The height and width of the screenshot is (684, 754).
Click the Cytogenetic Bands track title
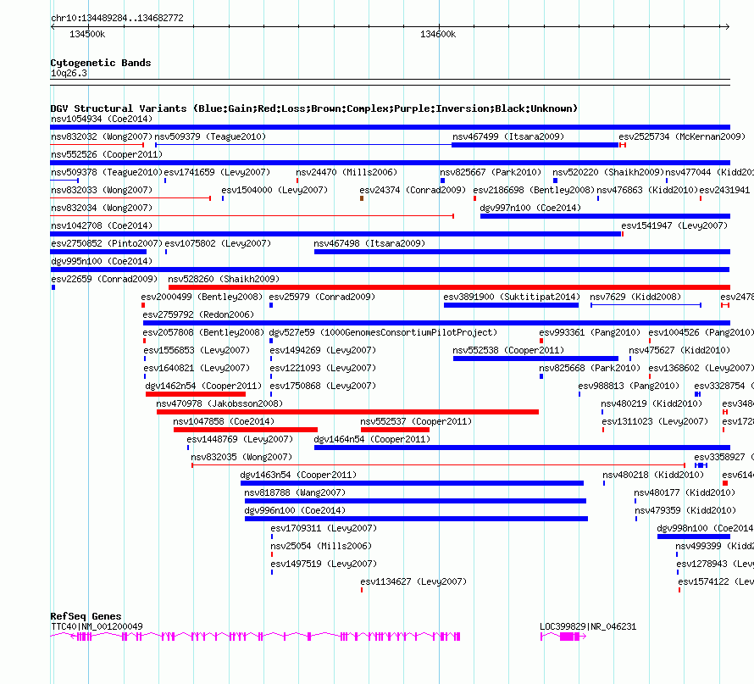[101, 63]
